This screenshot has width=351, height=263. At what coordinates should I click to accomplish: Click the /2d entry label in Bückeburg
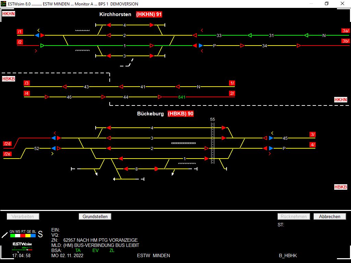7,143
